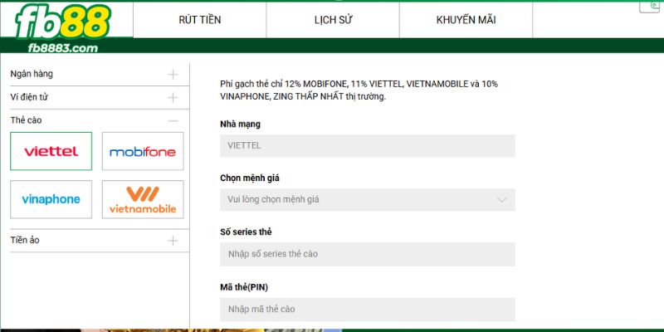Screen dimensions: 664x332
Task: Click the Tiền ảo menu label
Action: [25, 240]
